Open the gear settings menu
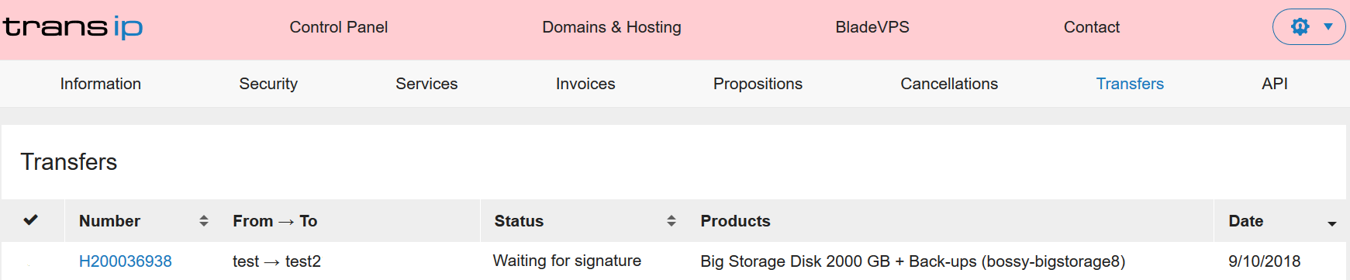 [x=1300, y=27]
